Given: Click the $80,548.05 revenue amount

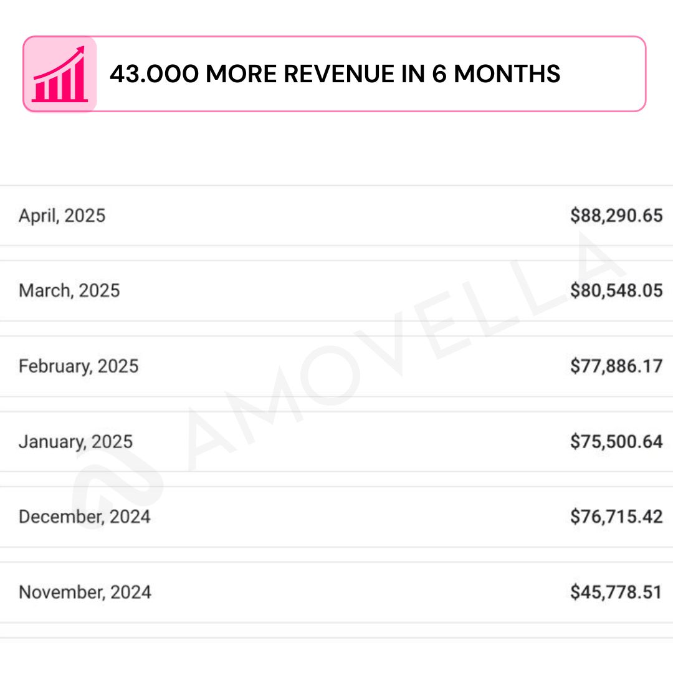Looking at the screenshot, I should (616, 290).
